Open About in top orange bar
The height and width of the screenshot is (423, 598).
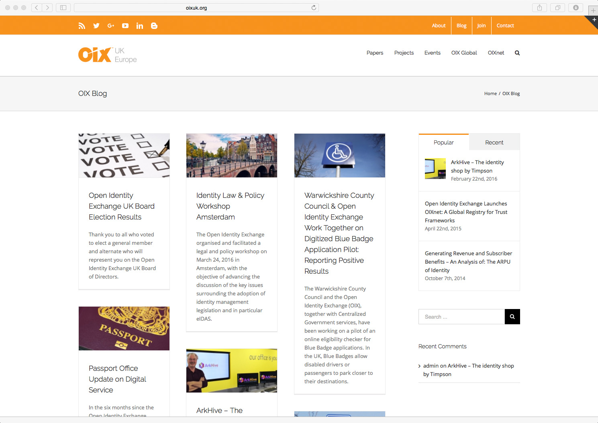point(439,26)
